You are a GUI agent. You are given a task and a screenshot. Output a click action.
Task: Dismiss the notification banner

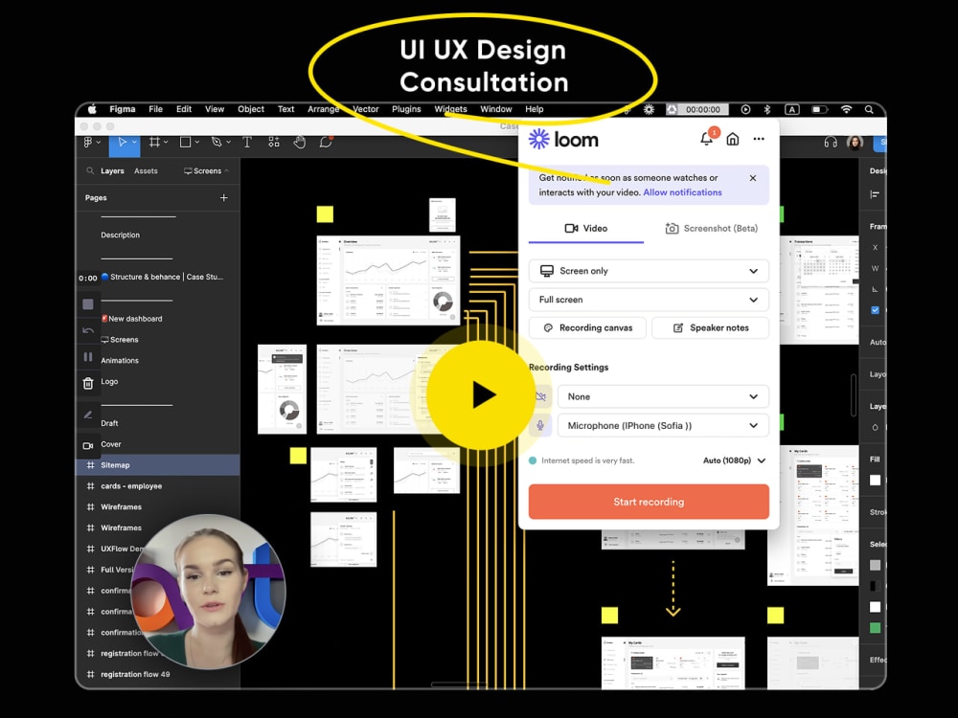point(753,178)
